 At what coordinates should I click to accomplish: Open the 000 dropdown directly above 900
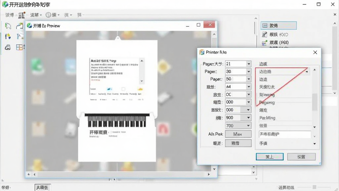point(248,110)
